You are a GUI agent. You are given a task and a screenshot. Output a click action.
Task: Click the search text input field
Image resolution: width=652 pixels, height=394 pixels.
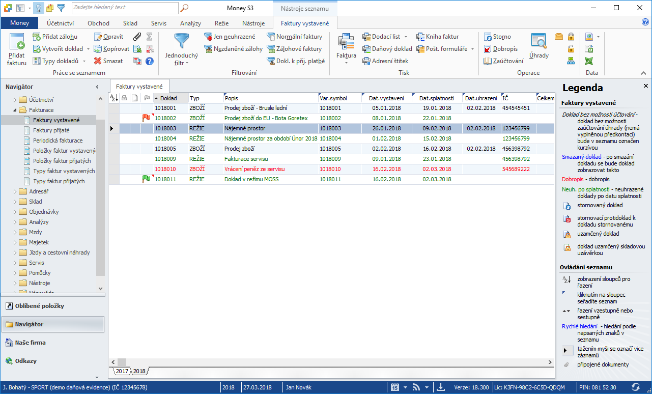coord(125,8)
